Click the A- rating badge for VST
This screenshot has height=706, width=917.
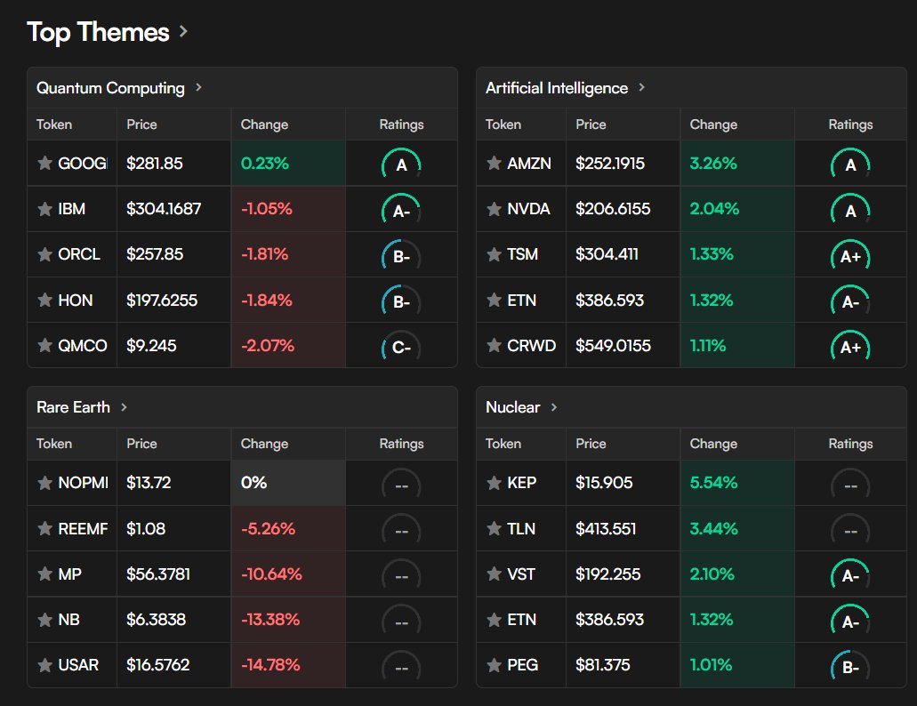coord(850,574)
